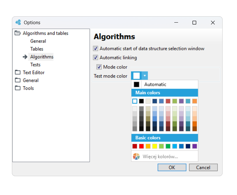Toggle the Mode color checkbox
Viewport: 237px width, 195px height.
click(x=99, y=67)
